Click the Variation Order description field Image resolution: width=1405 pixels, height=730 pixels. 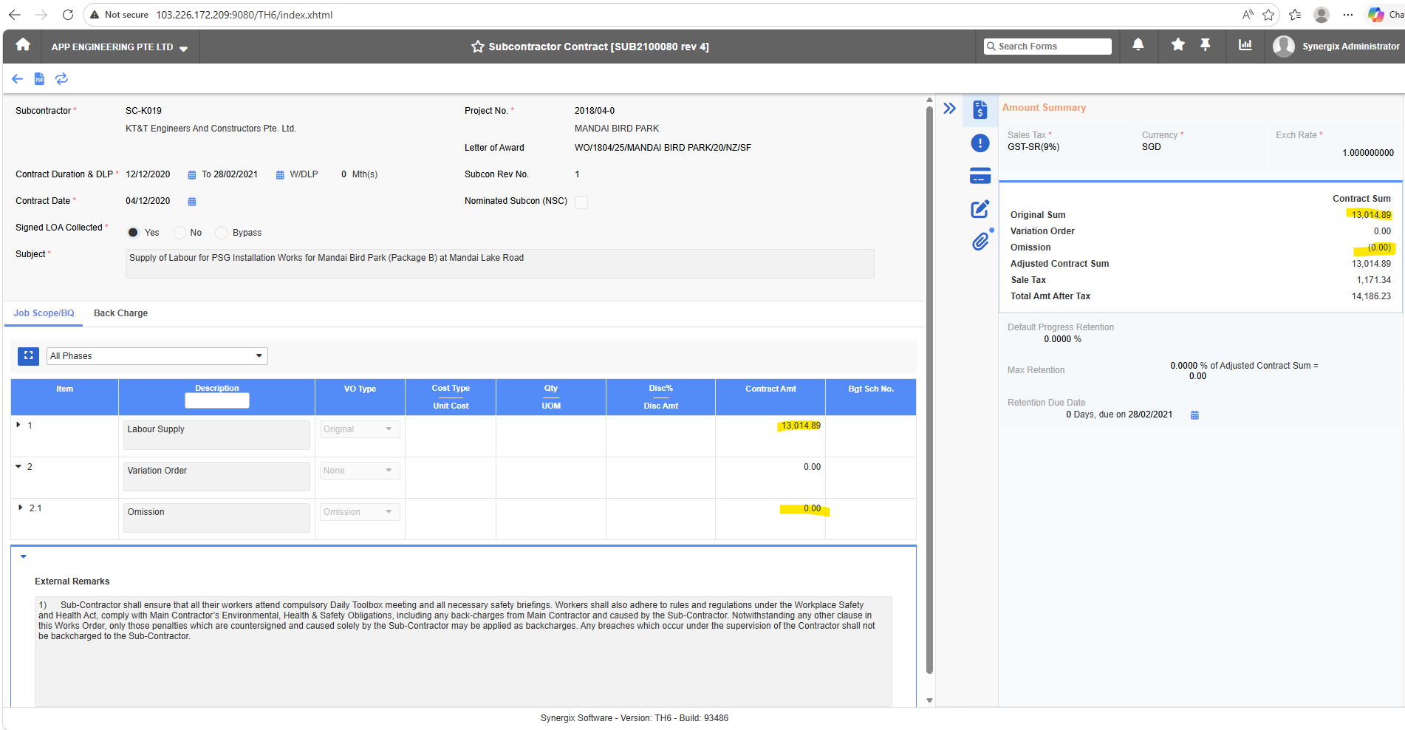tap(216, 477)
